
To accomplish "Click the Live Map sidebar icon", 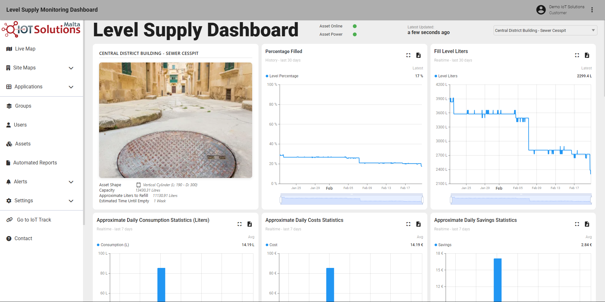I will pos(9,49).
